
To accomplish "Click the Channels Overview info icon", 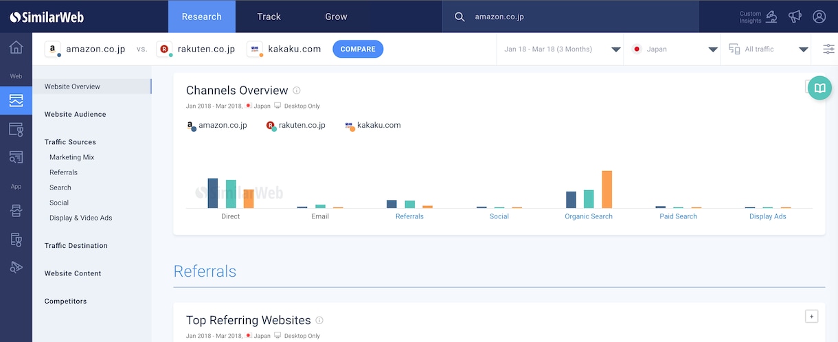I will pos(297,91).
